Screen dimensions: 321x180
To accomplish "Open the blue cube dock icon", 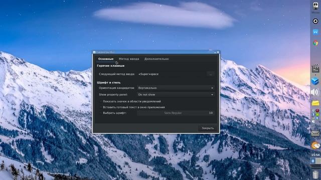I will pos(315,81).
